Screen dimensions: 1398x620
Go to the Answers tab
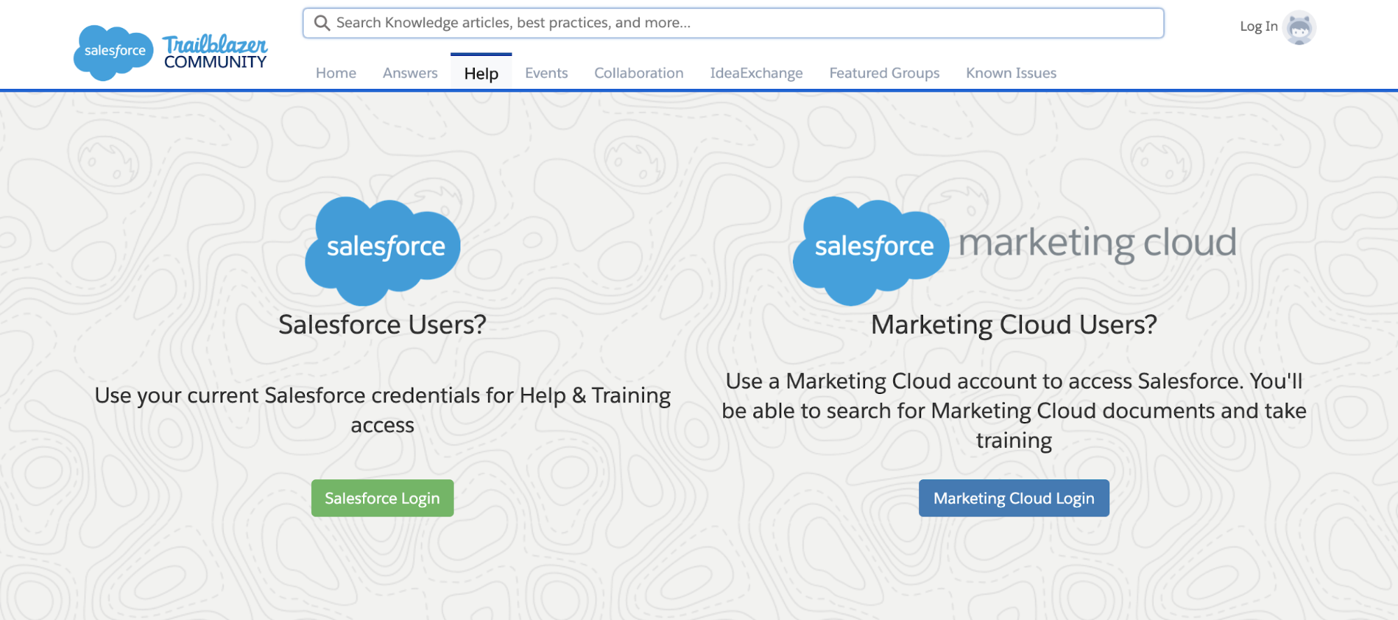pyautogui.click(x=410, y=73)
